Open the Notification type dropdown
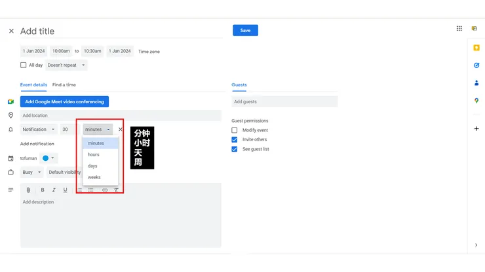 (39, 129)
